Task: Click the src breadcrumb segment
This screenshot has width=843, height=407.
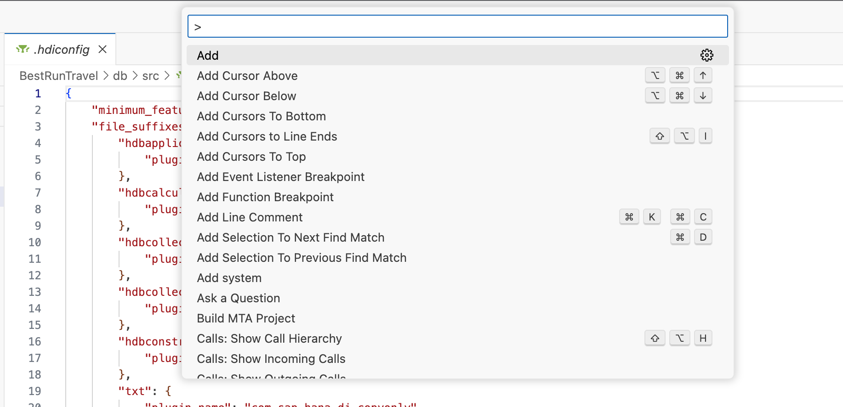Action: coord(151,76)
